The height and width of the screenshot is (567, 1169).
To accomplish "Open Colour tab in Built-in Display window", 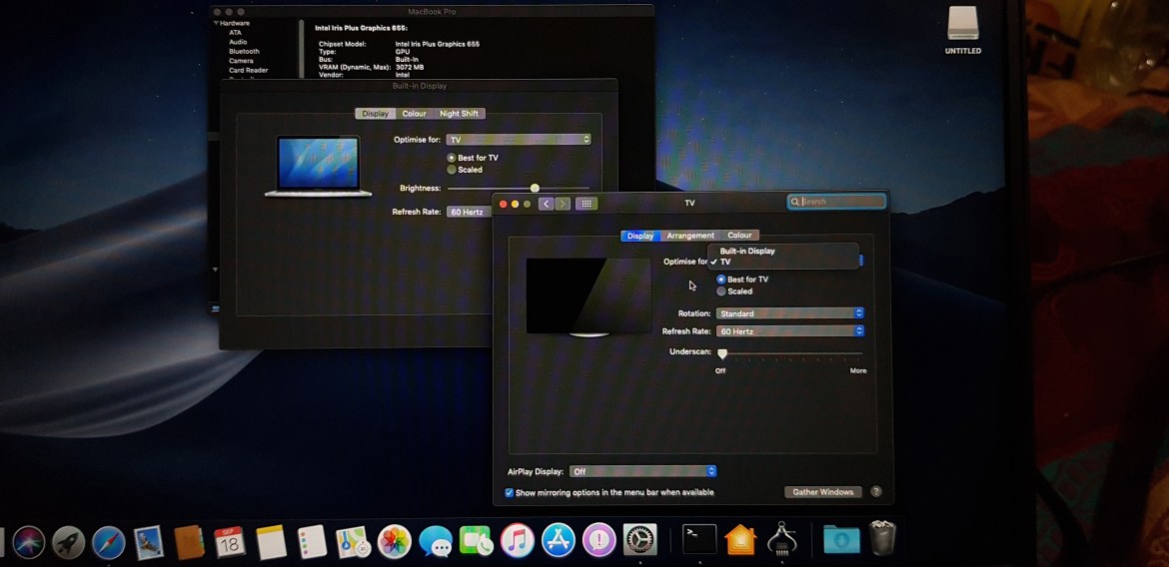I will pyautogui.click(x=414, y=114).
